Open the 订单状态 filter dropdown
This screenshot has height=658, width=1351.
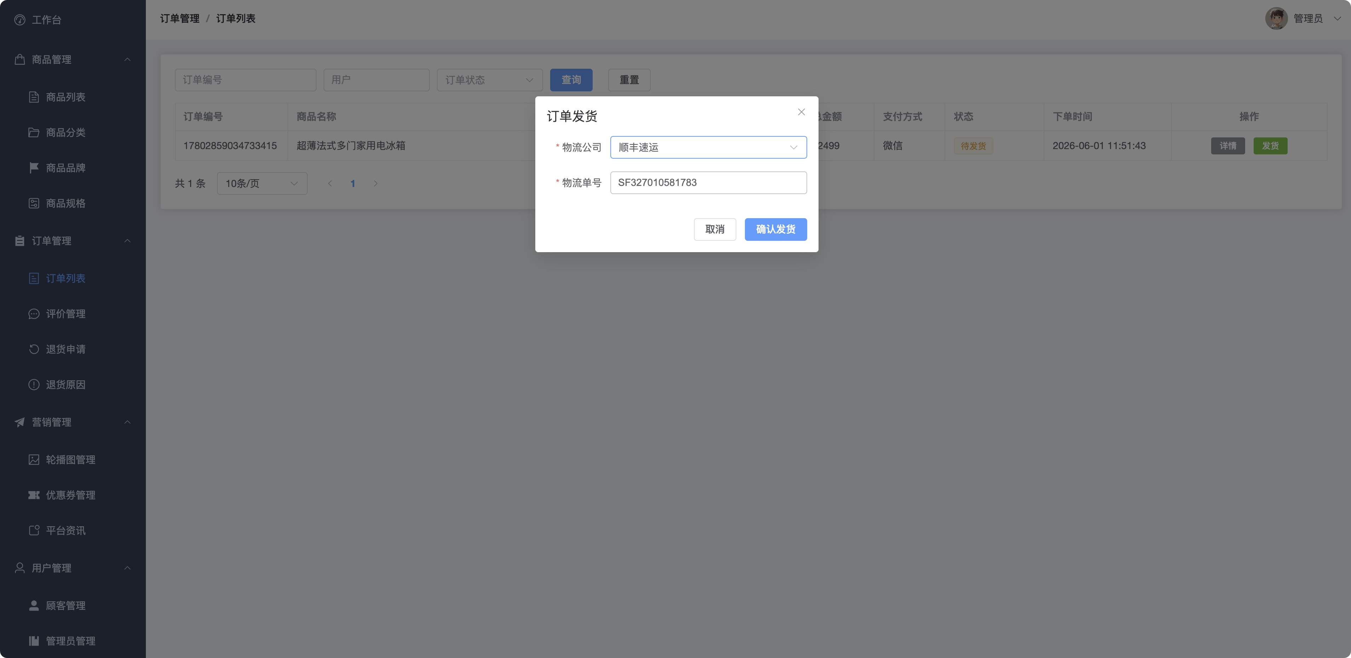(489, 80)
